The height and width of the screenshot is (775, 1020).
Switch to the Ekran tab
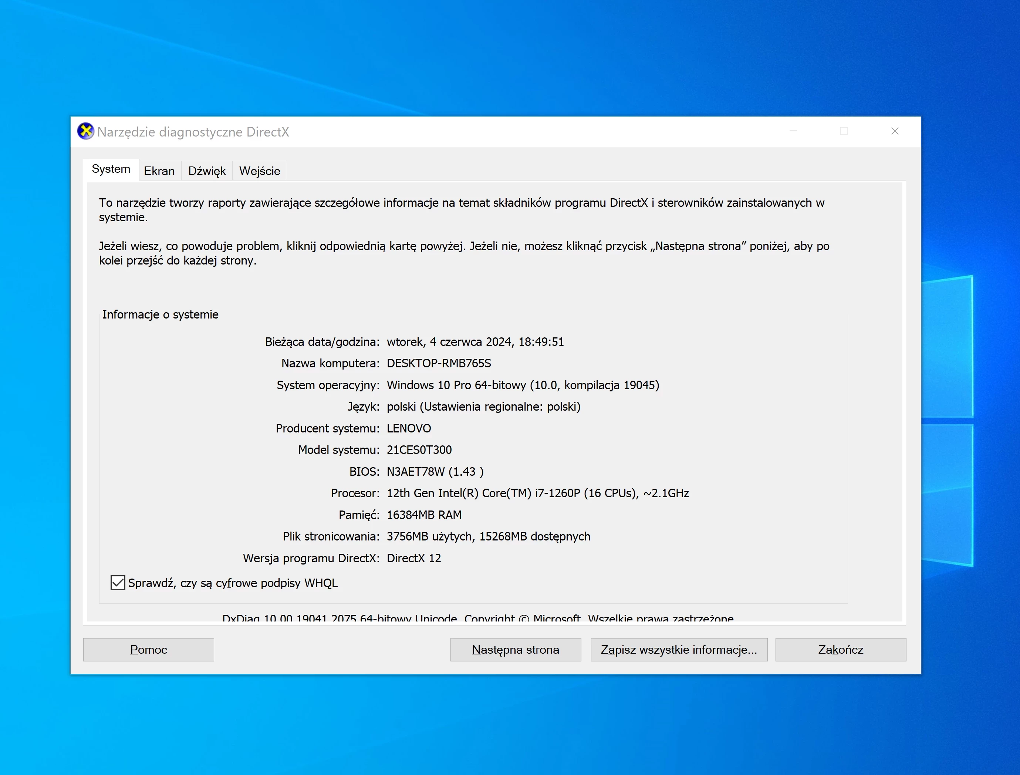coord(159,171)
